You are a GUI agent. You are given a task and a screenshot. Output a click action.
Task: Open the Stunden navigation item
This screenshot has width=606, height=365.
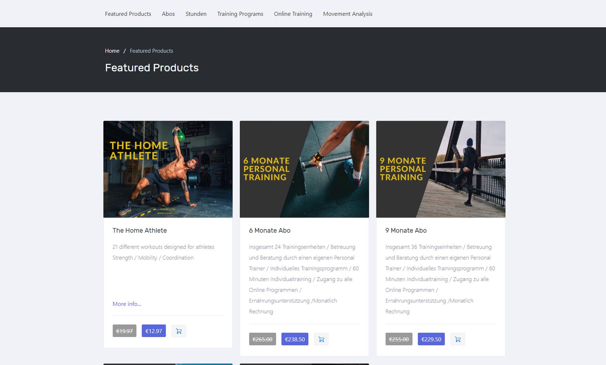click(196, 14)
